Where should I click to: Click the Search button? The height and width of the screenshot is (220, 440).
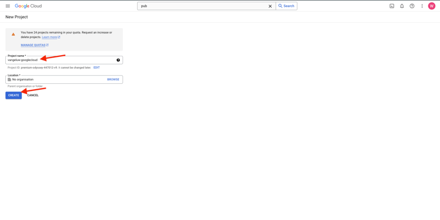(x=286, y=6)
